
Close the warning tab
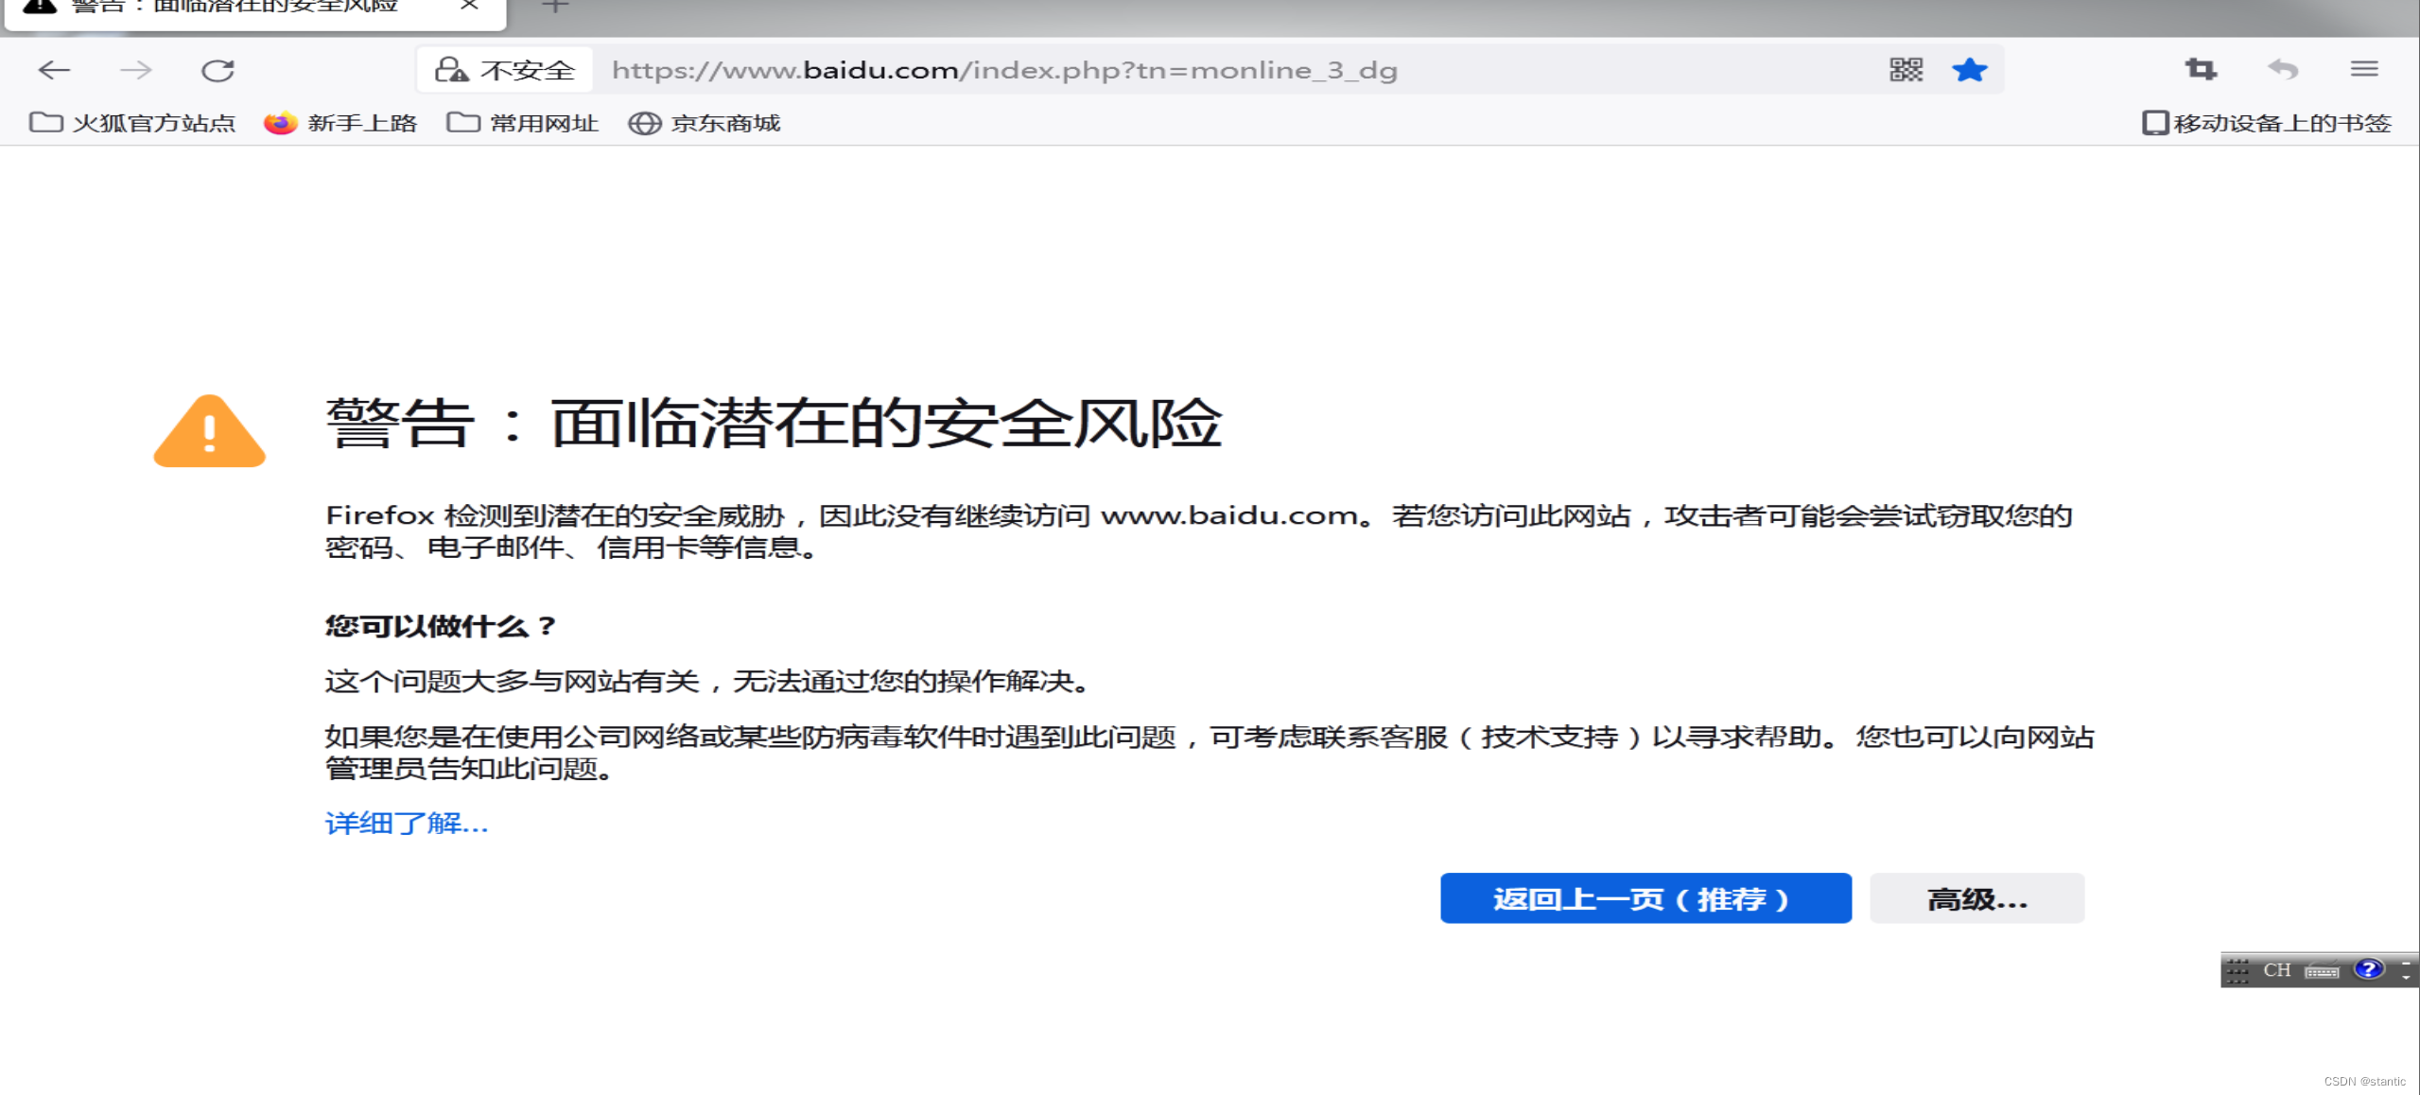click(x=469, y=6)
